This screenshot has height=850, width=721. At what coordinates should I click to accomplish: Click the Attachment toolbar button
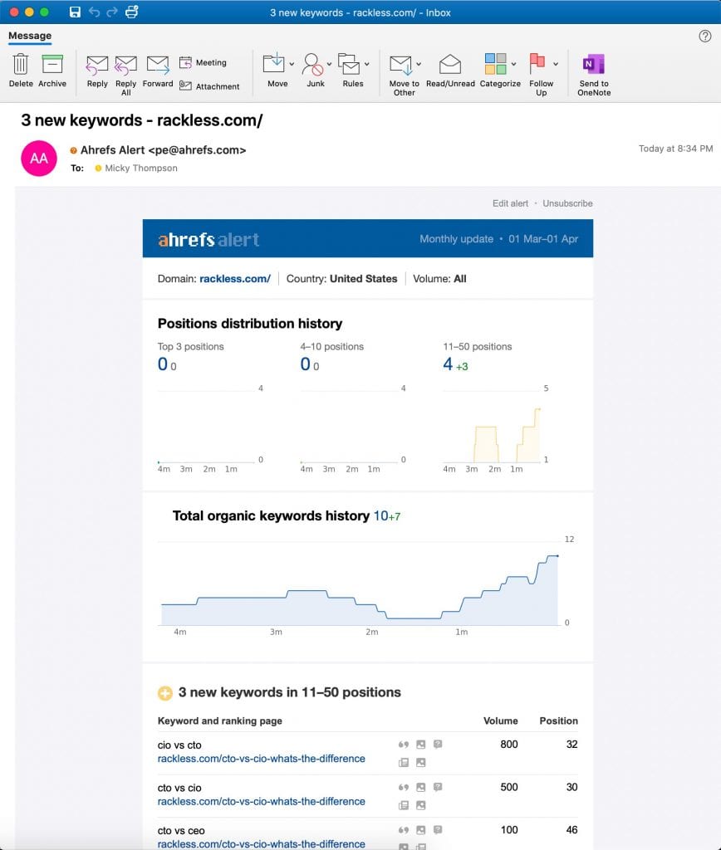pyautogui.click(x=210, y=86)
